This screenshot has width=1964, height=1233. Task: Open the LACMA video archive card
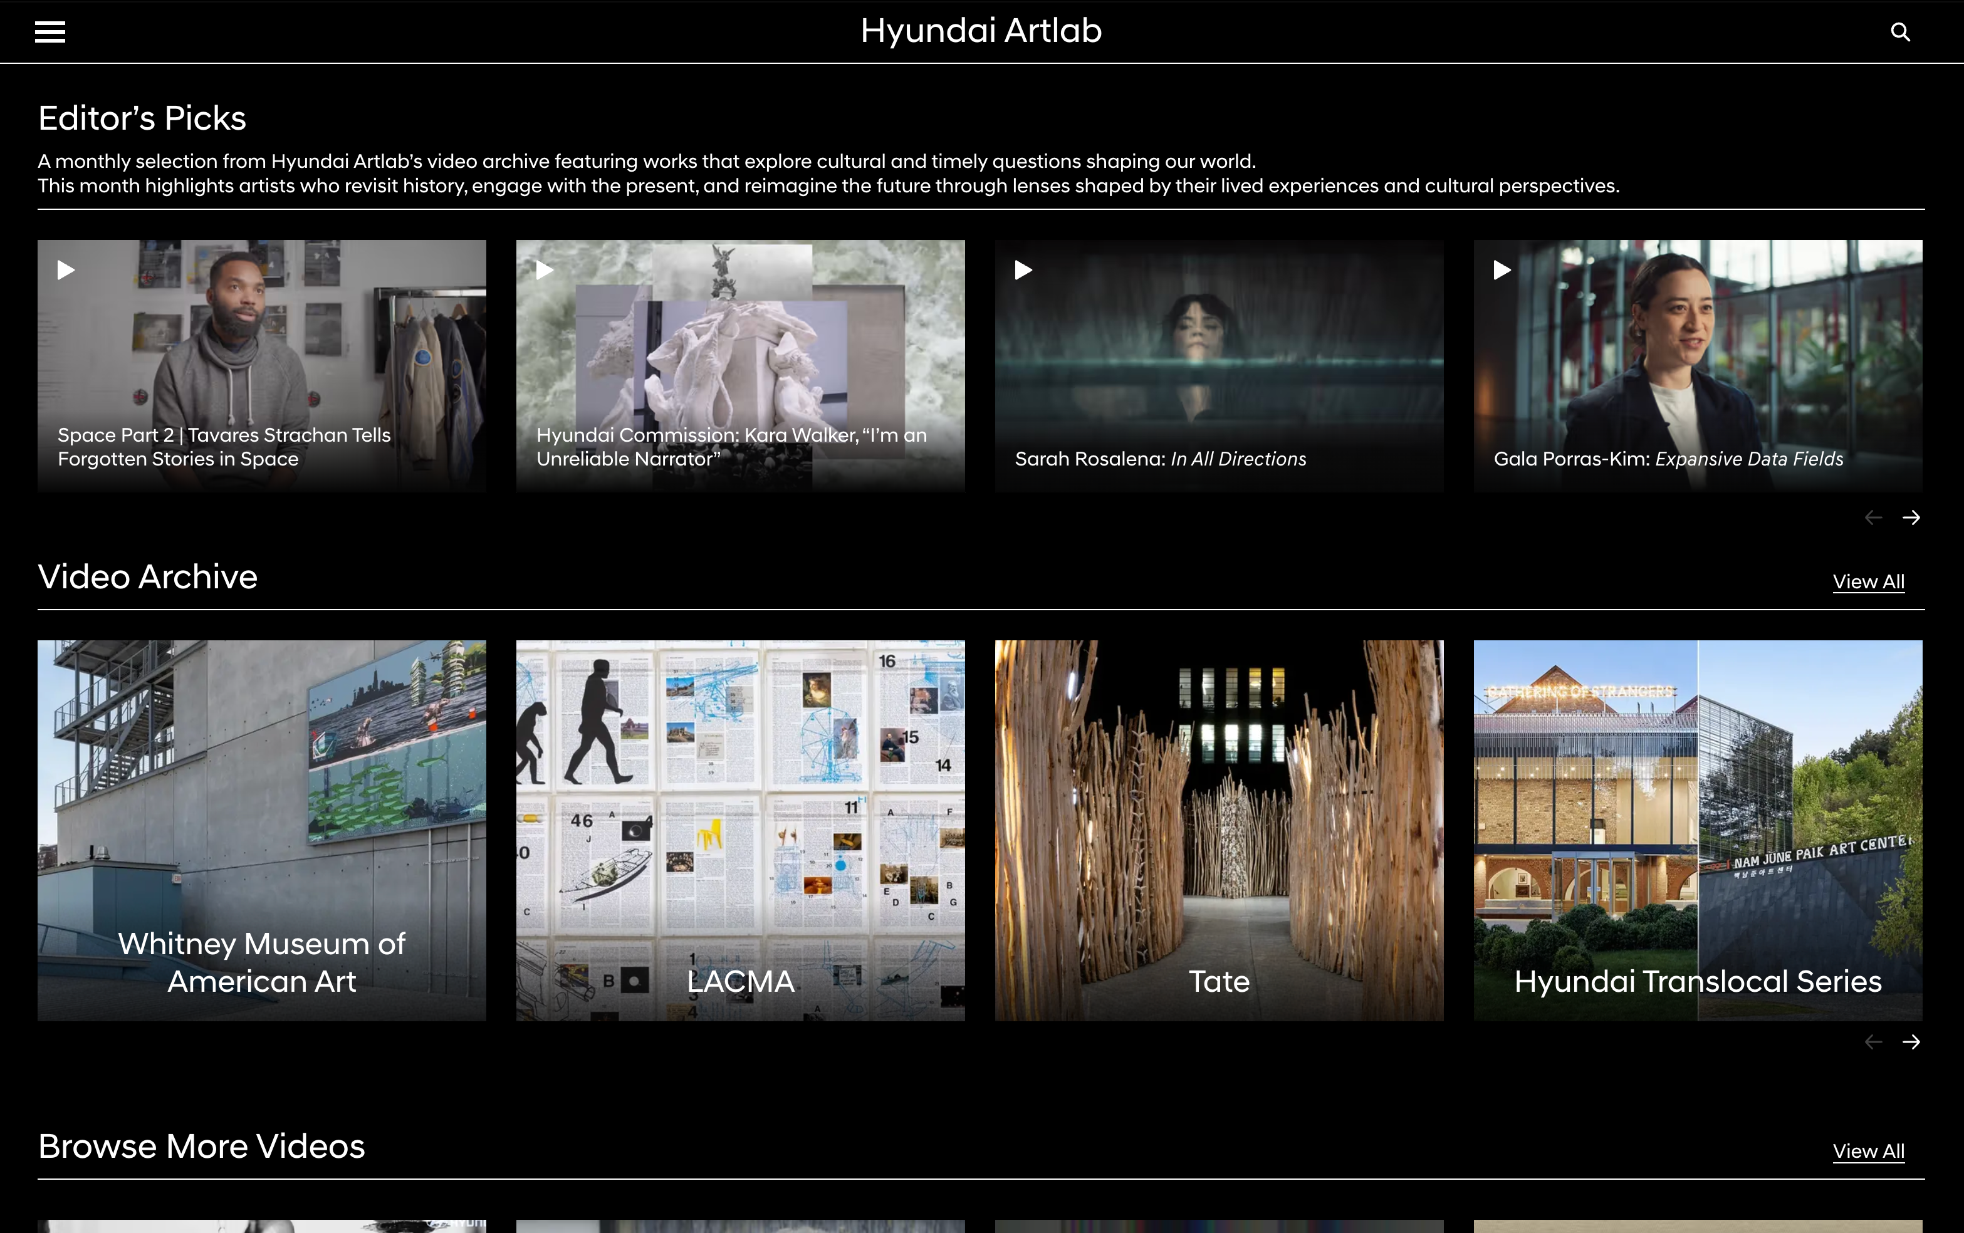(741, 830)
